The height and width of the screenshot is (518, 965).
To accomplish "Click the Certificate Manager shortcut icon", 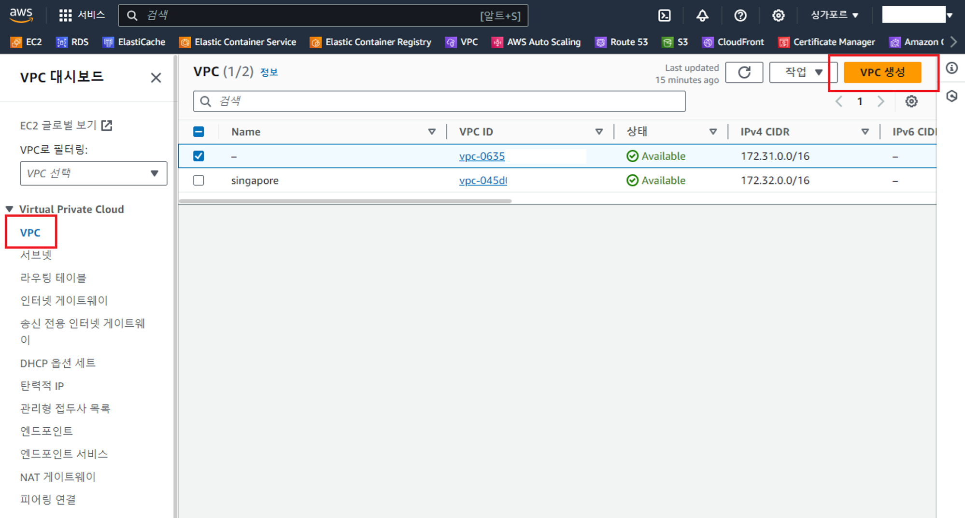I will [x=783, y=42].
